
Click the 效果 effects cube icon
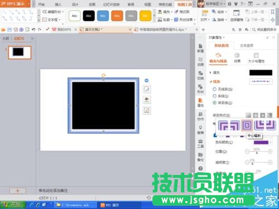pyautogui.click(x=237, y=57)
